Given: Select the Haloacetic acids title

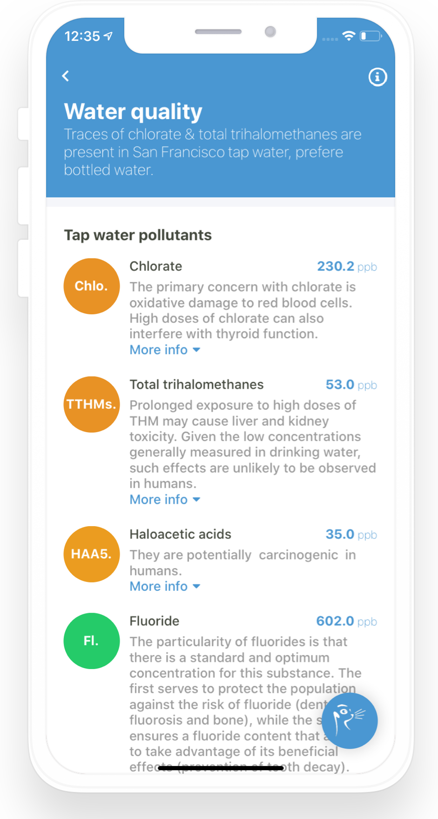Looking at the screenshot, I should pos(180,534).
